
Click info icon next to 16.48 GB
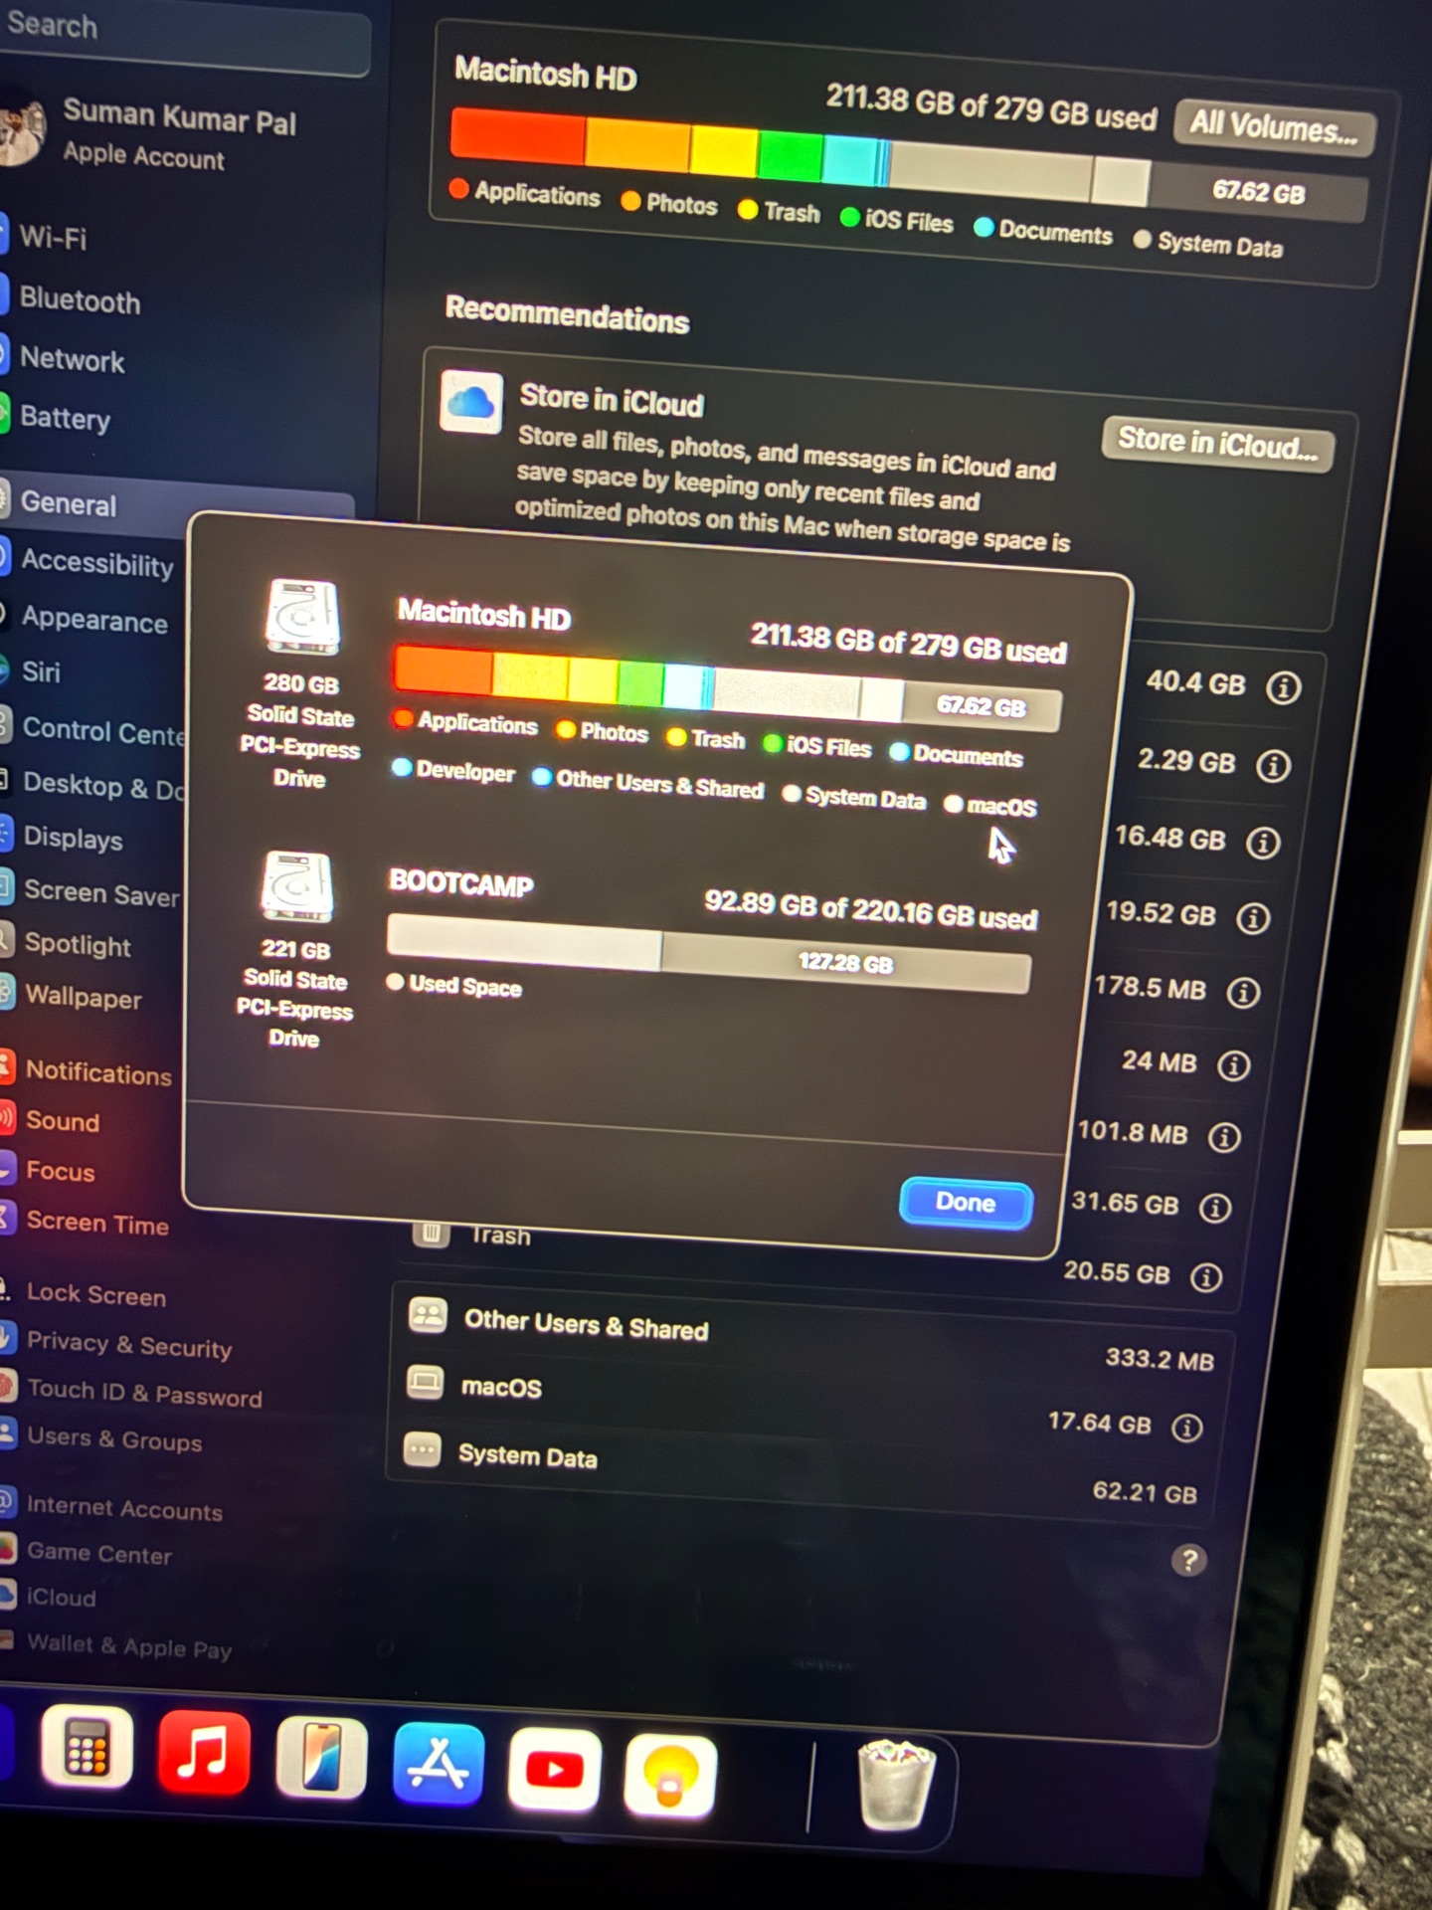[x=1263, y=843]
